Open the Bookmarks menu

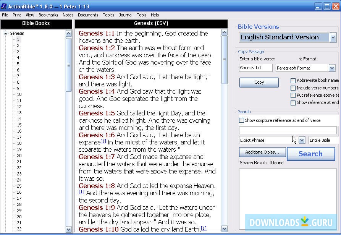click(48, 15)
